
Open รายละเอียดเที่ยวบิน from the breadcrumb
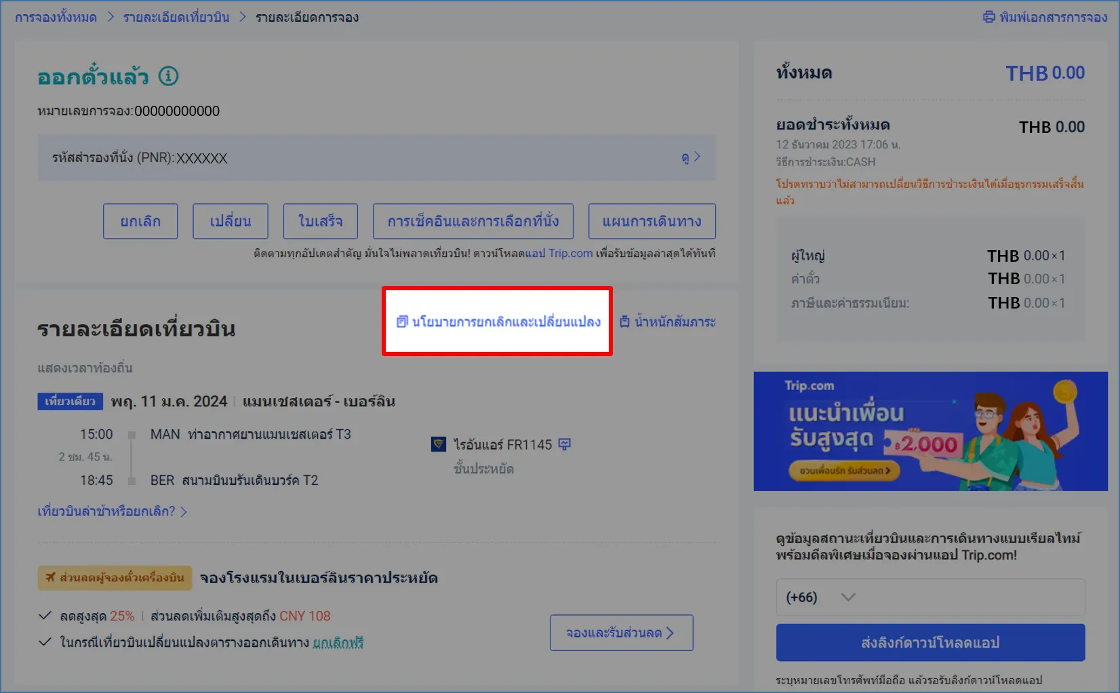[176, 17]
